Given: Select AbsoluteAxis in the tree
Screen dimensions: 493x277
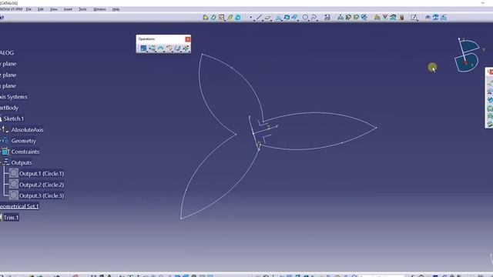Looking at the screenshot, I should (28, 130).
